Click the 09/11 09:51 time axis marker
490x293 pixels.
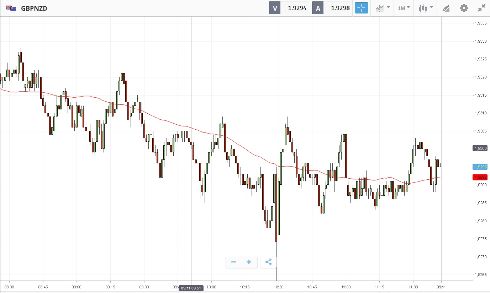coord(191,288)
